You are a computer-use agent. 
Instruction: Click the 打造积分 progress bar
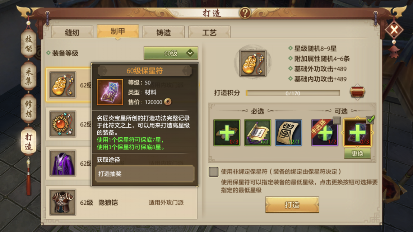coord(293,93)
